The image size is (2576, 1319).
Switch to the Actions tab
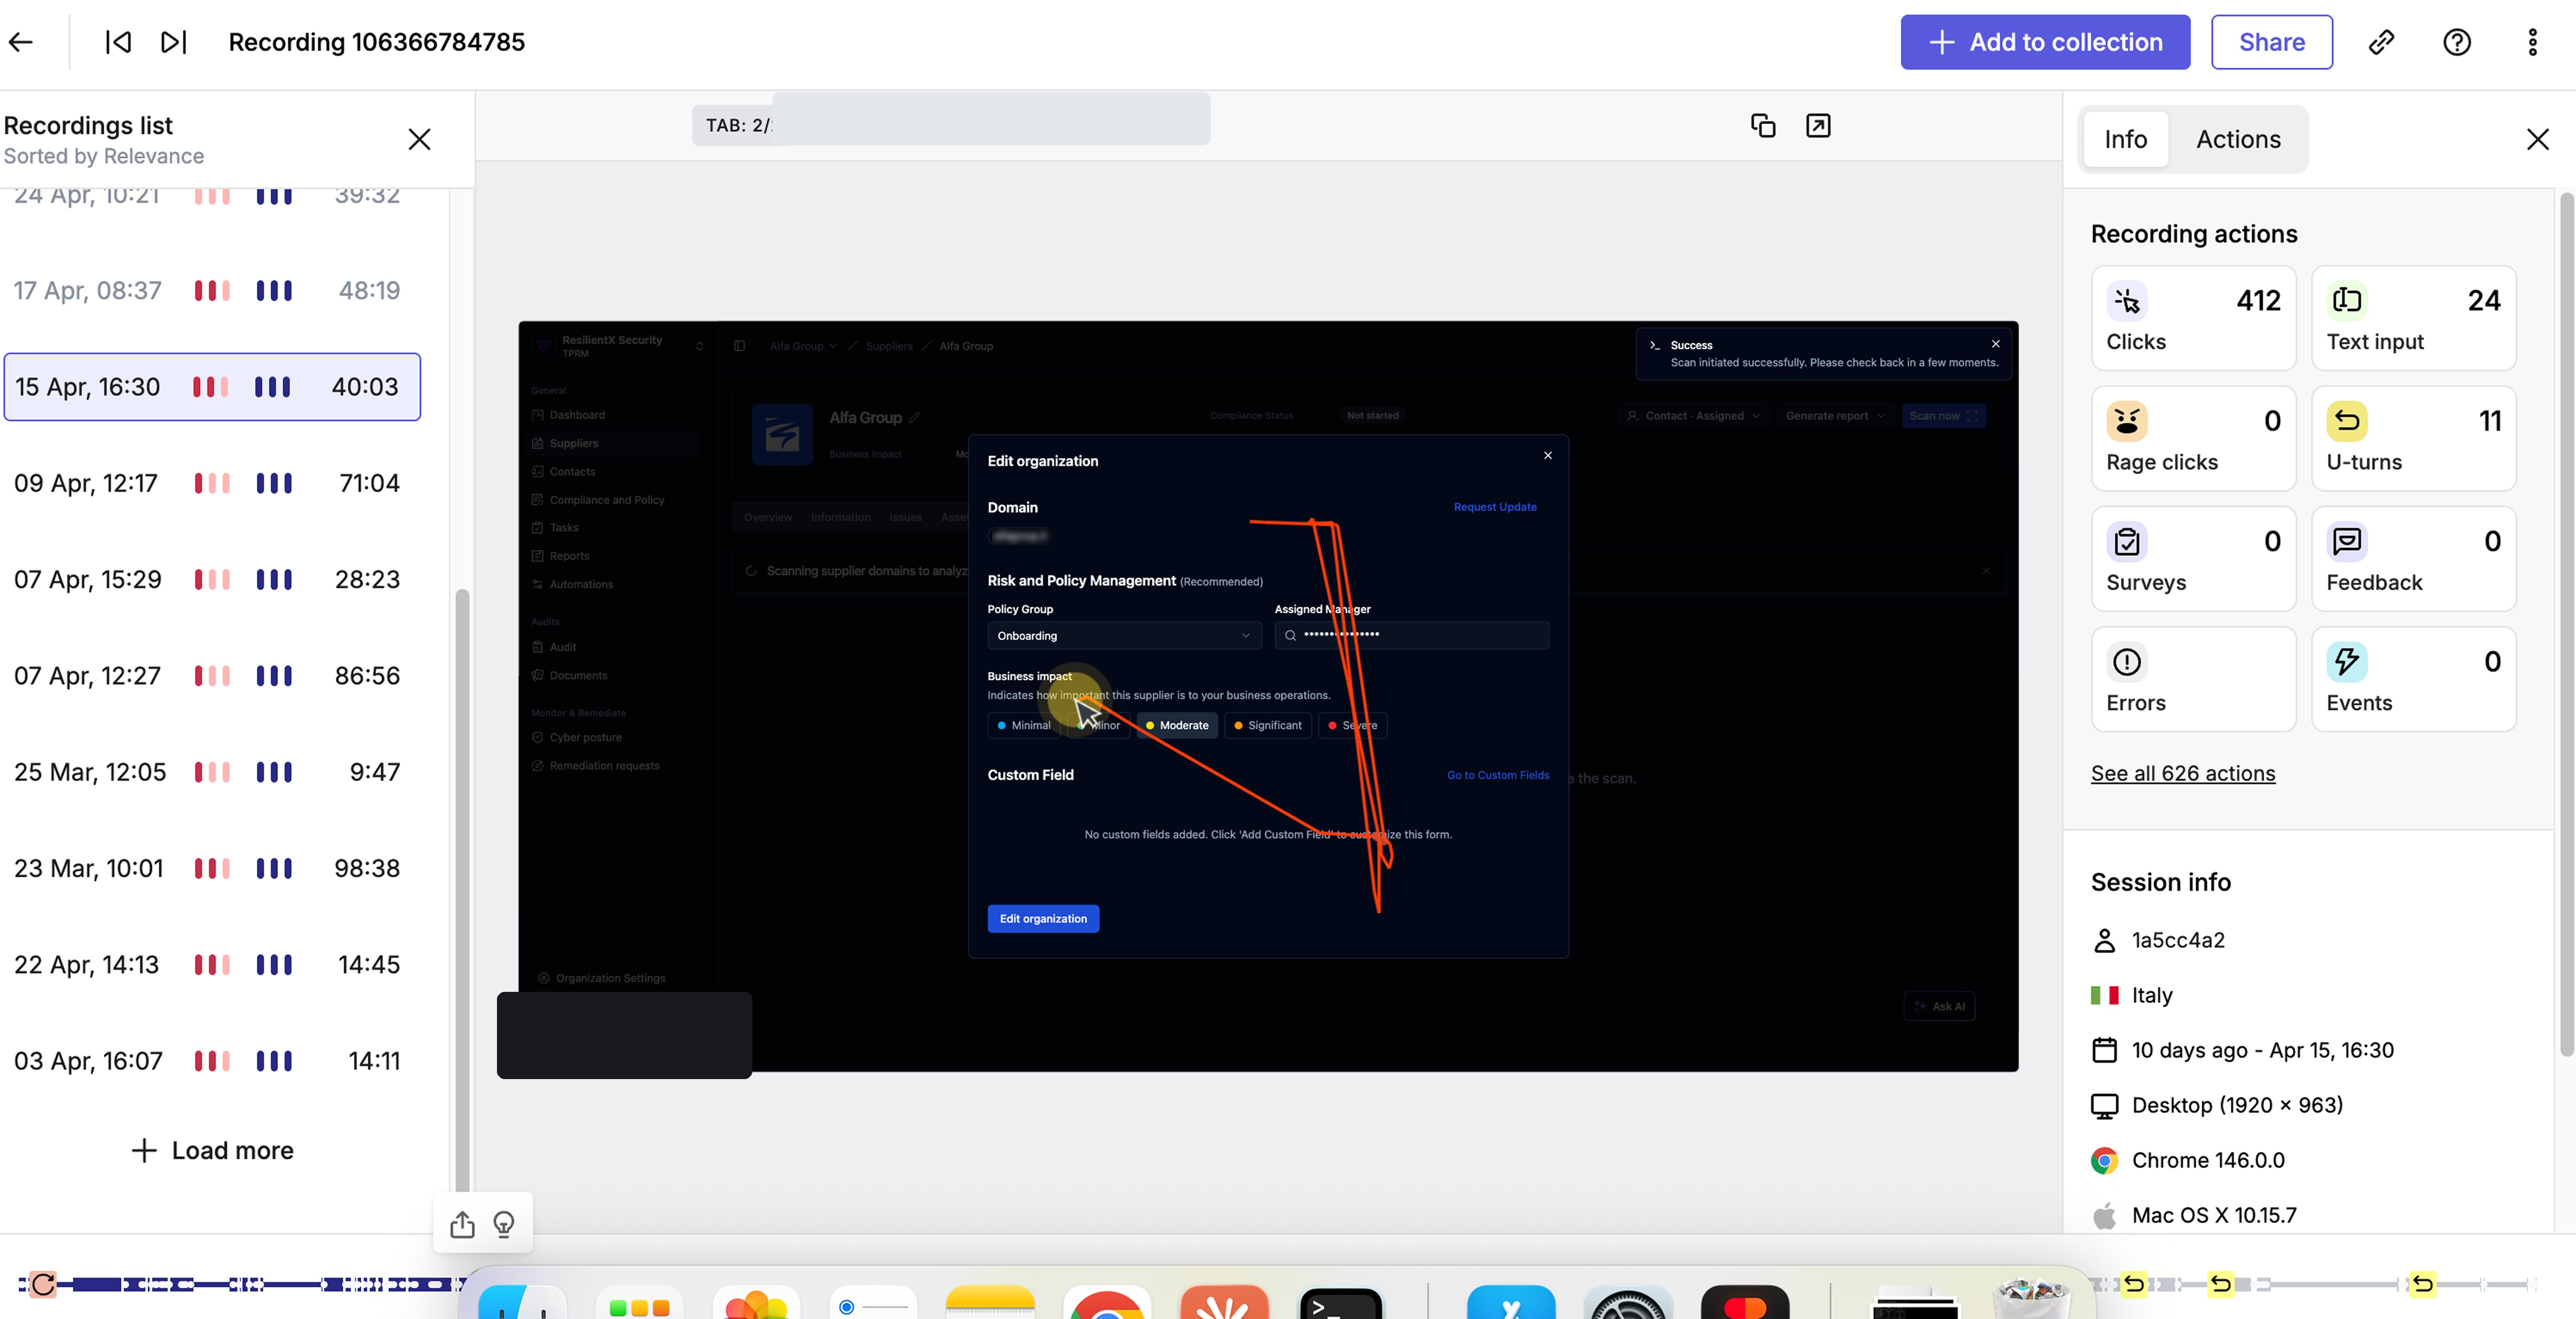pos(2238,139)
